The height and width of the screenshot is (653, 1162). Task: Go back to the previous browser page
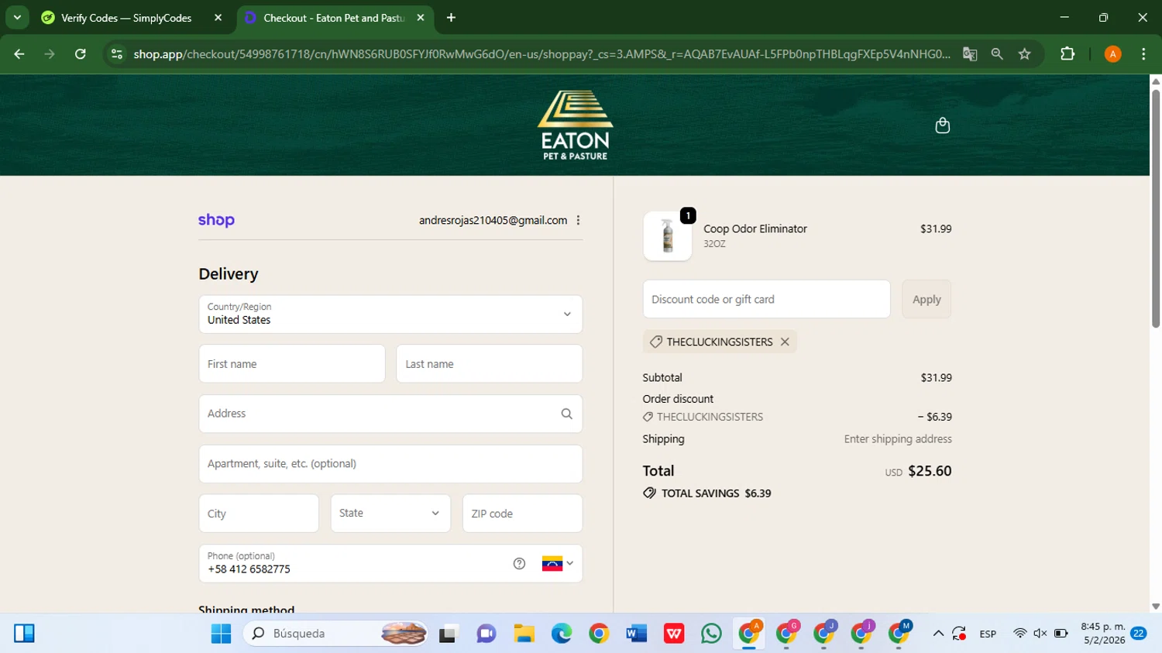coord(19,54)
